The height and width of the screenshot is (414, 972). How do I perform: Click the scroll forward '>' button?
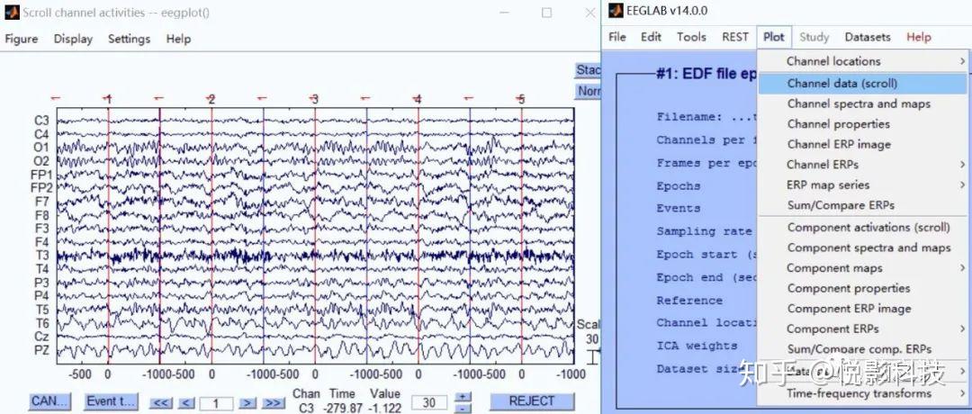(x=247, y=403)
